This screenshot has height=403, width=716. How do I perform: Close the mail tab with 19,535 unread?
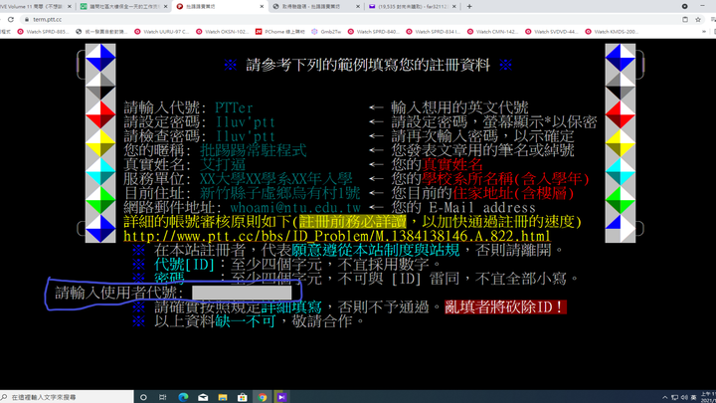click(453, 6)
